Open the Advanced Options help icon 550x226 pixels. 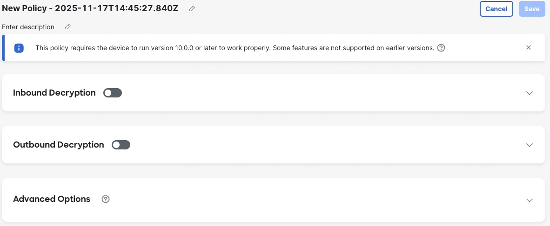pyautogui.click(x=106, y=199)
